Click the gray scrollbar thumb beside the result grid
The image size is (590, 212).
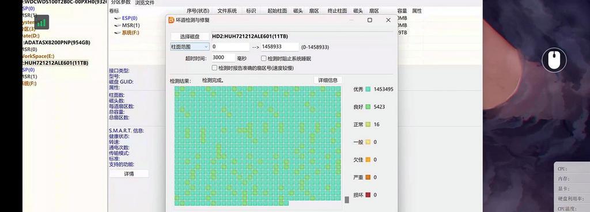click(x=347, y=199)
